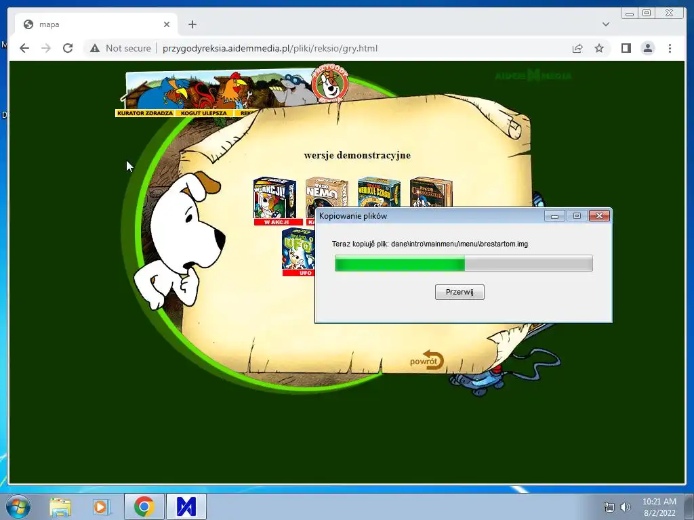Click the red W AKCJI label
Screen dimensions: 694x520
pyautogui.click(x=277, y=222)
